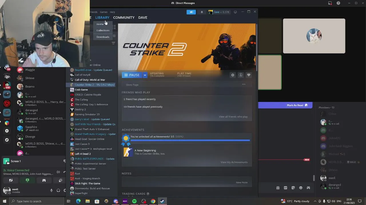Click Type here to search box
This screenshot has height=205, width=366.
37,201
